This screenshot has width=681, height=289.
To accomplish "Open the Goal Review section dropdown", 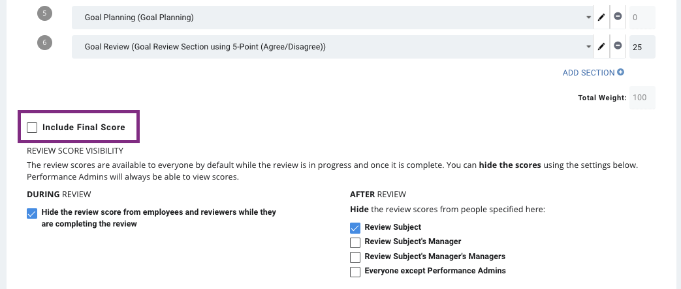I will click(x=332, y=47).
